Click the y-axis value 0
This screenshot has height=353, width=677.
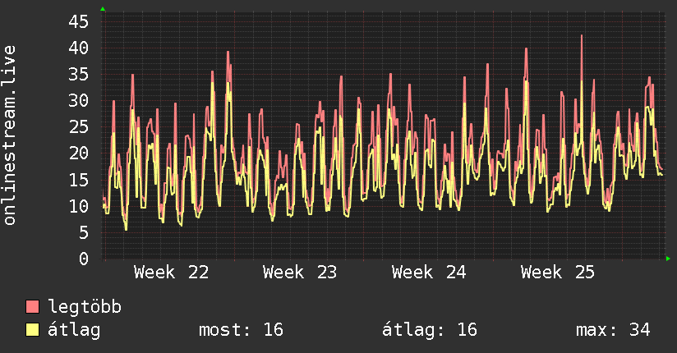(x=84, y=259)
